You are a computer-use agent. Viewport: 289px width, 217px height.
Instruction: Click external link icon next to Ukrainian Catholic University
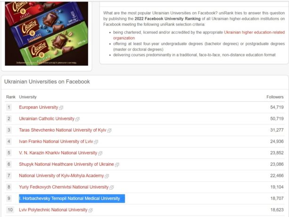(78, 119)
